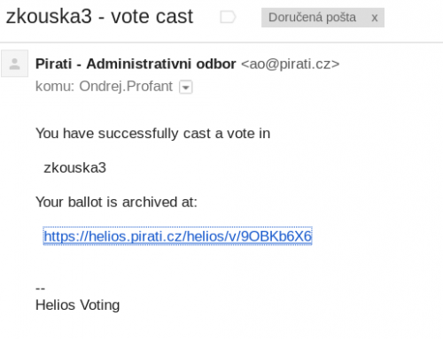Click the 'komu:' label text
The width and height of the screenshot is (443, 339).
click(x=55, y=87)
